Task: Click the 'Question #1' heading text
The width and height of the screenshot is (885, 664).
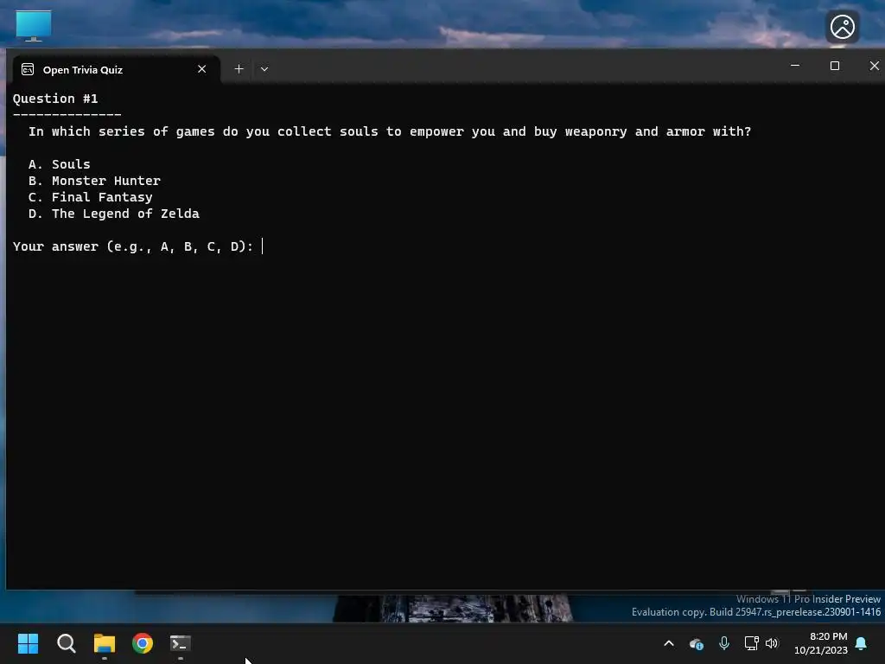Action: click(55, 99)
